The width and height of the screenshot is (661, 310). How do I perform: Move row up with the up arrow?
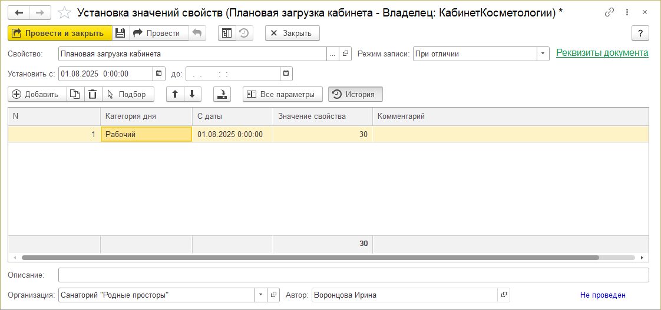coord(175,94)
